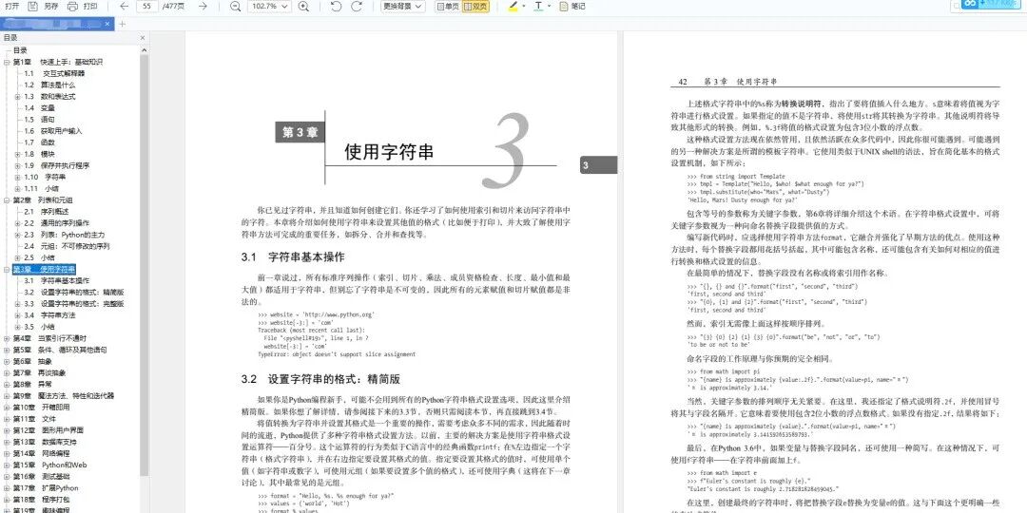
Task: Expand section 1.9 保存并执行程序
Action: pos(18,165)
